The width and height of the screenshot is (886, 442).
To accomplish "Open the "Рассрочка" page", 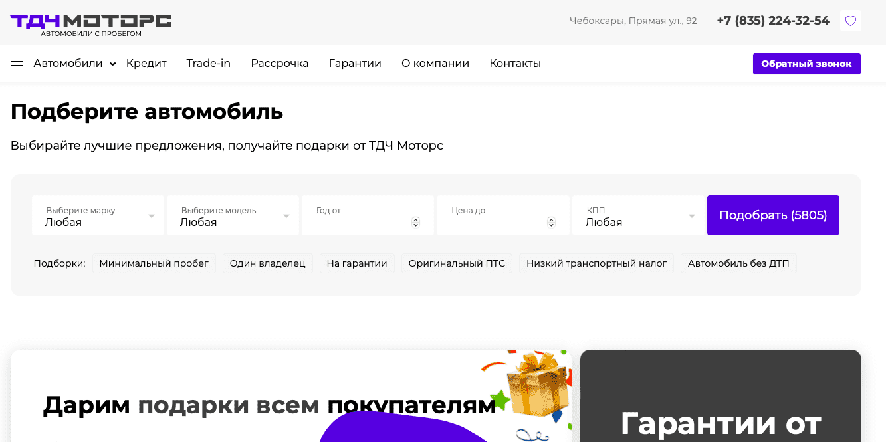I will (x=279, y=63).
